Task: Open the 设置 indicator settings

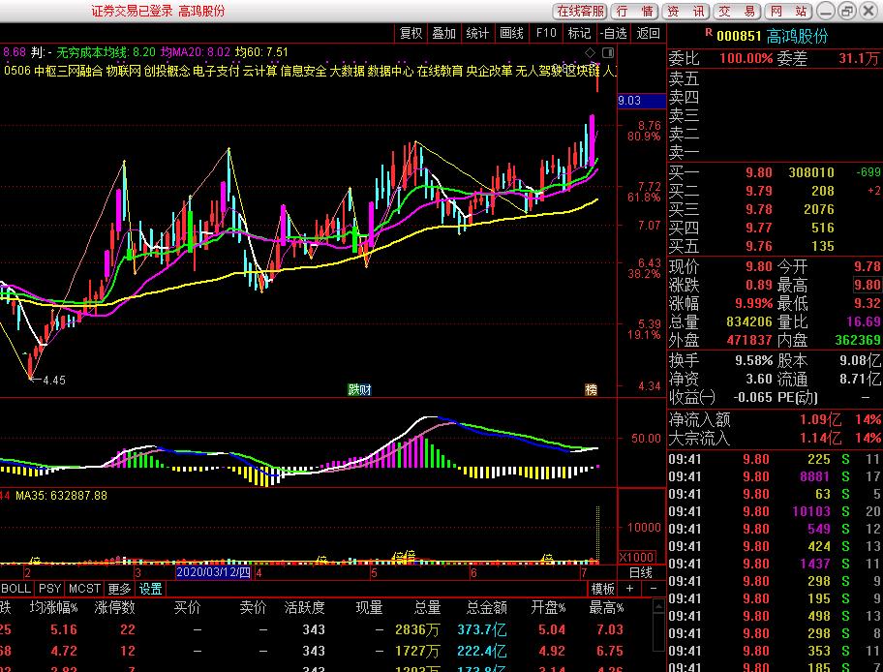Action: pos(150,589)
